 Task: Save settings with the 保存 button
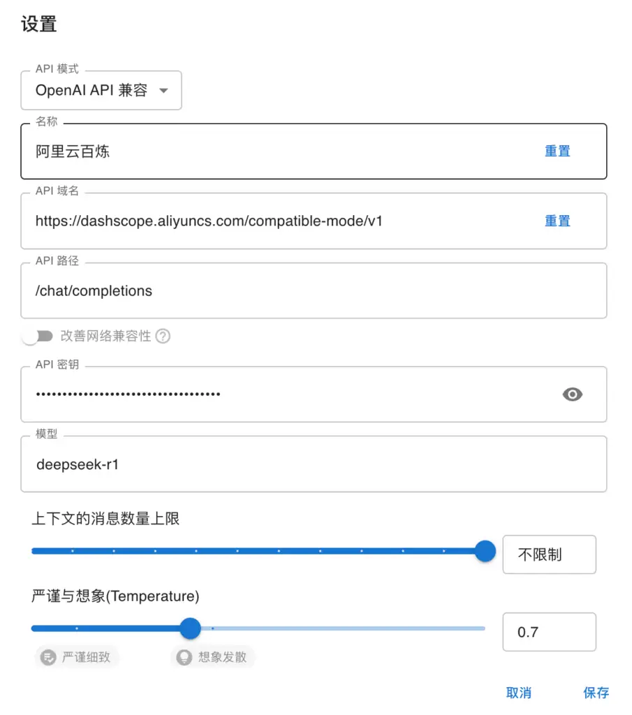click(x=596, y=693)
